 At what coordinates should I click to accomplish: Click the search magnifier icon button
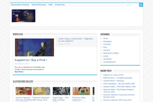[141, 5]
